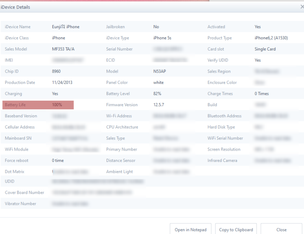Image resolution: width=304 pixels, height=234 pixels.
Task: Click the Jailbroken value No
Action: pyautogui.click(x=156, y=27)
